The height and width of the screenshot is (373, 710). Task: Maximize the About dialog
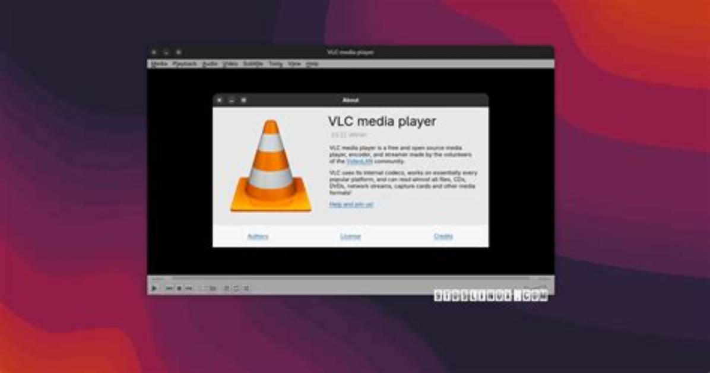243,100
